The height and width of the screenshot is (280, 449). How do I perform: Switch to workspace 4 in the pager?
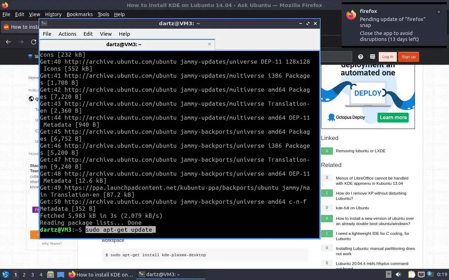[x=41, y=275]
